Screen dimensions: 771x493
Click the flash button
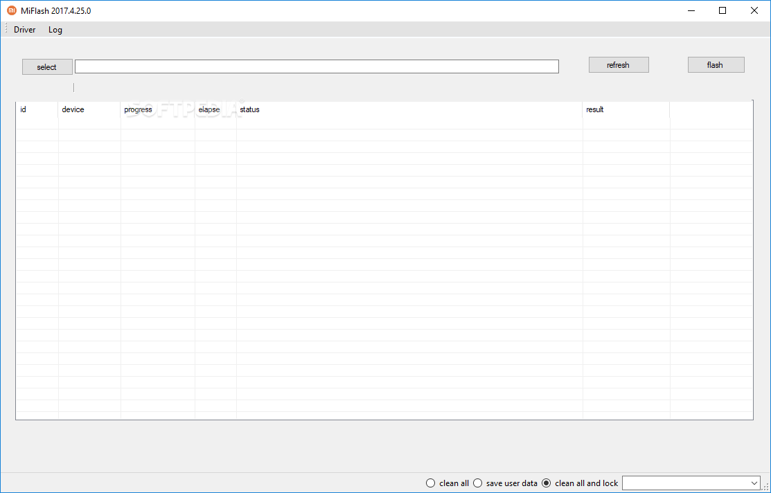(716, 65)
